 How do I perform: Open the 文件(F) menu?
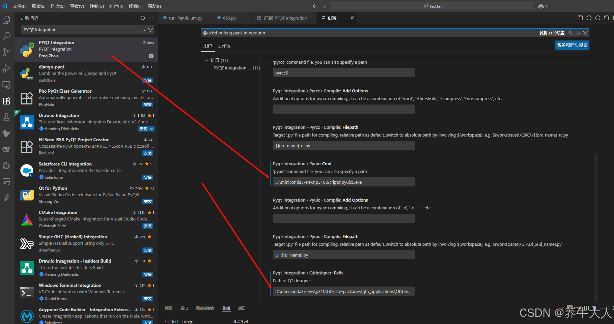click(19, 6)
